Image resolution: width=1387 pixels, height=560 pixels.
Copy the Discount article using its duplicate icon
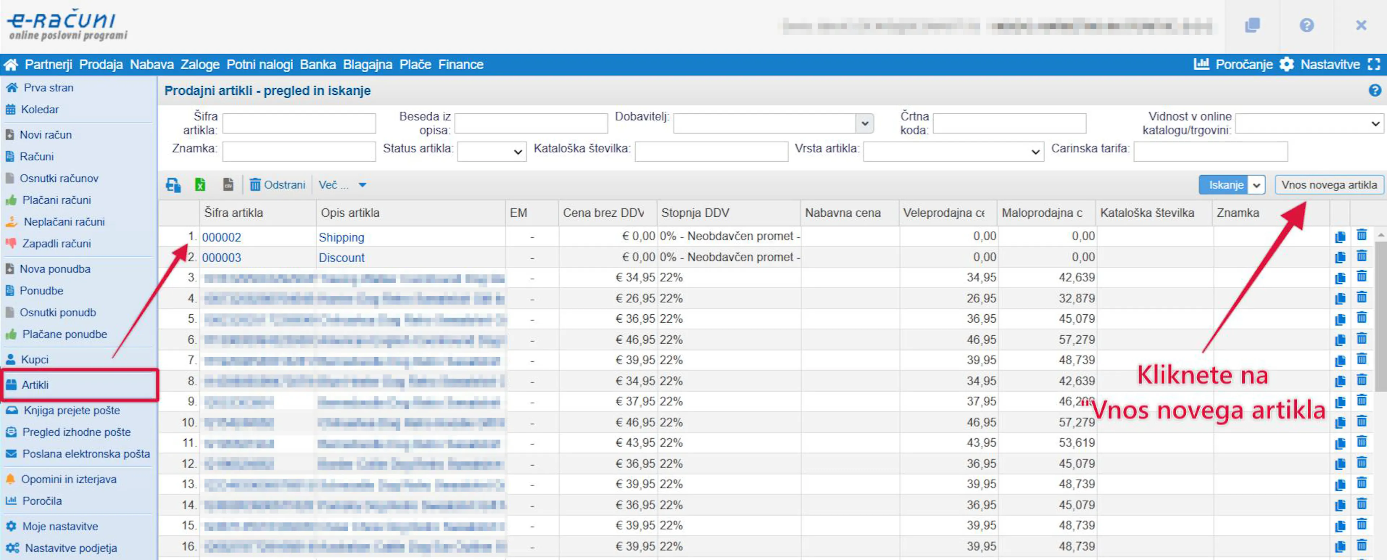click(1340, 257)
